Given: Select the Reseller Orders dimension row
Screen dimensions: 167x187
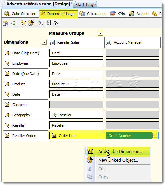Looking at the screenshot, I should (26, 136).
